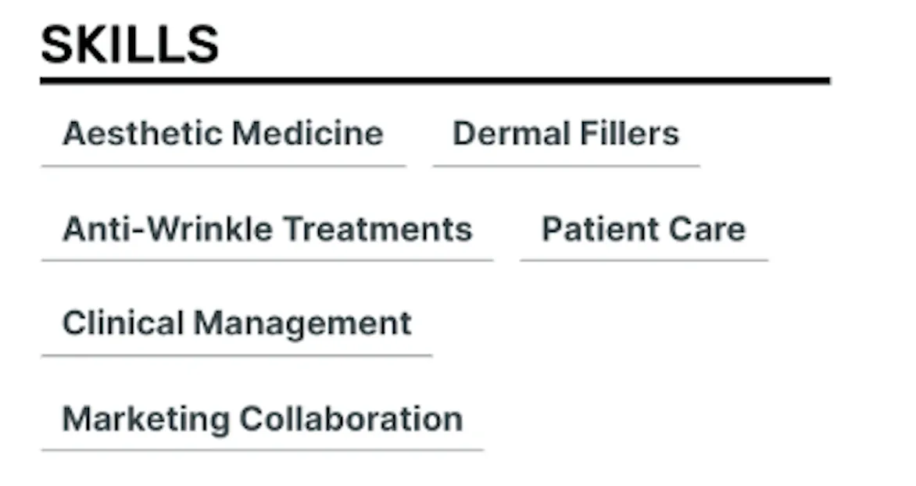Click the underline beneath Marketing Collaboration

pos(263,450)
